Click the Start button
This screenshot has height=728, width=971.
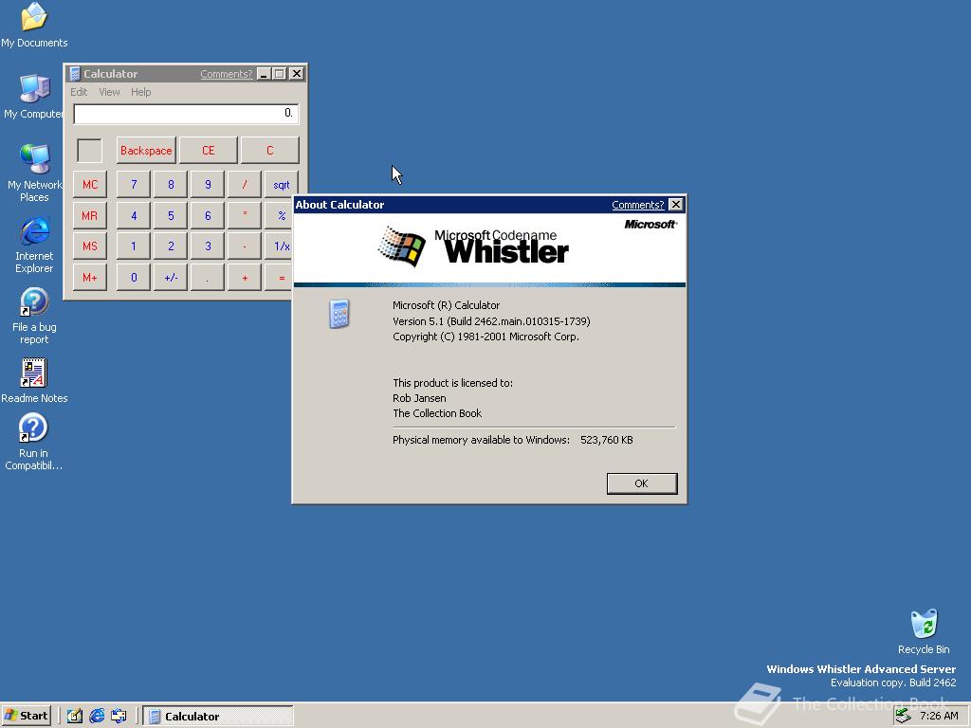coord(26,716)
